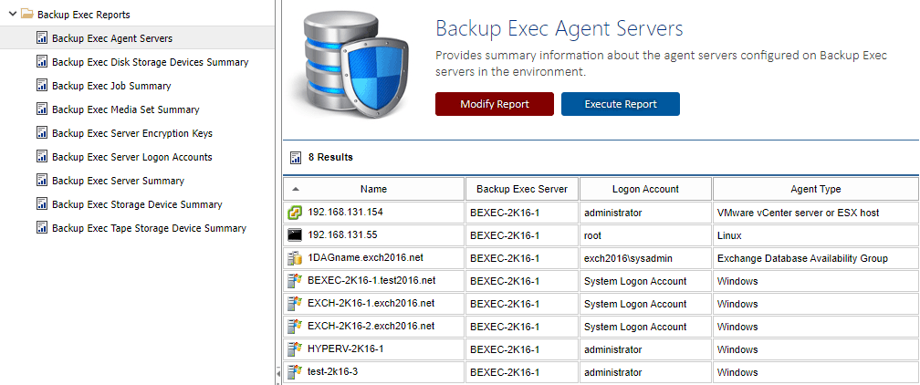Open Backup Exec Disk Storage Devices Summary
Screen dimensions: 920x385
pyautogui.click(x=151, y=62)
